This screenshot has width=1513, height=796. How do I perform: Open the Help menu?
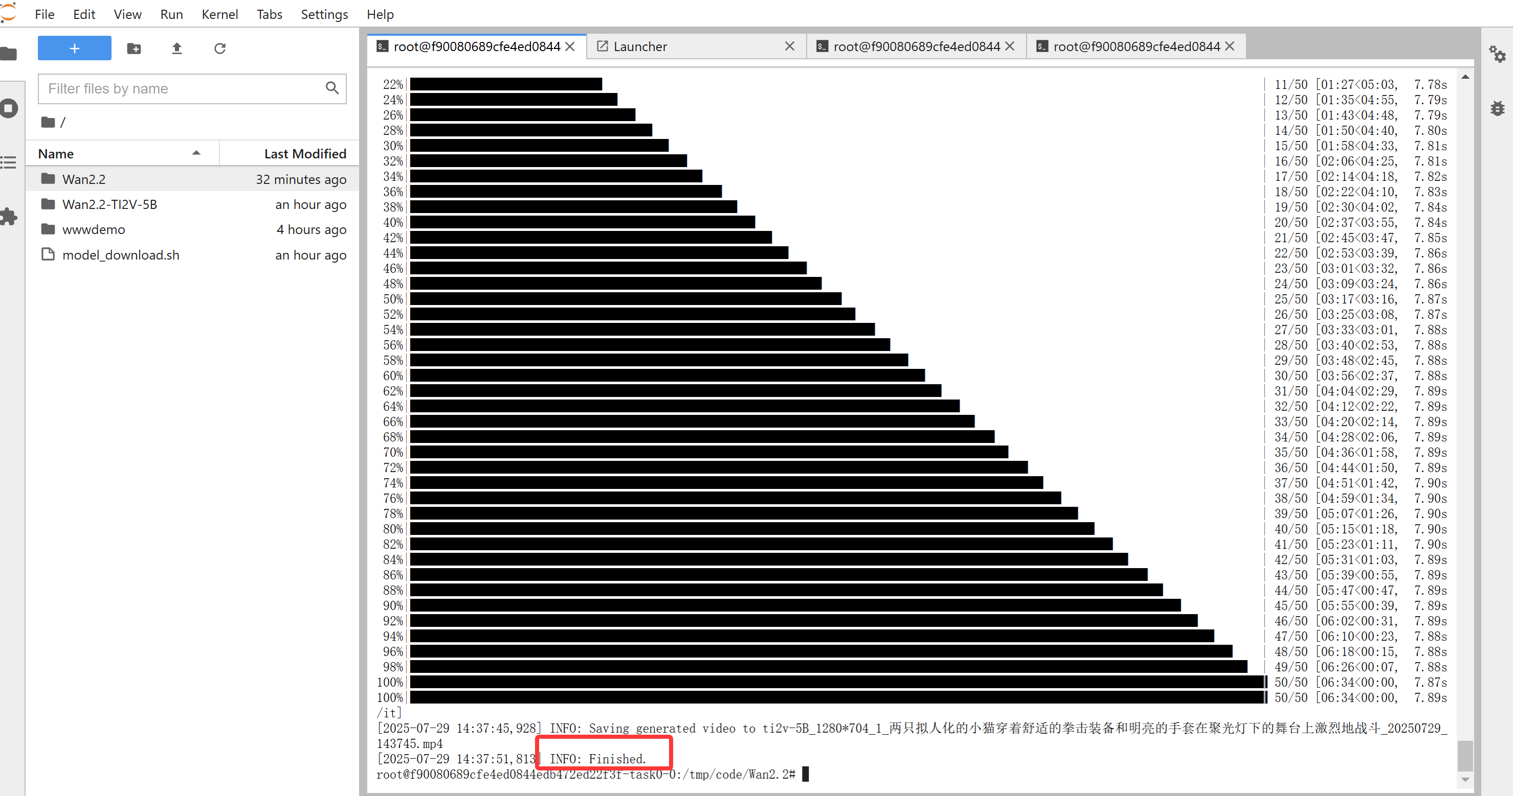click(380, 14)
